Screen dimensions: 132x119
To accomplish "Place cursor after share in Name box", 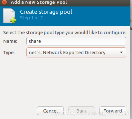I will [41, 41].
